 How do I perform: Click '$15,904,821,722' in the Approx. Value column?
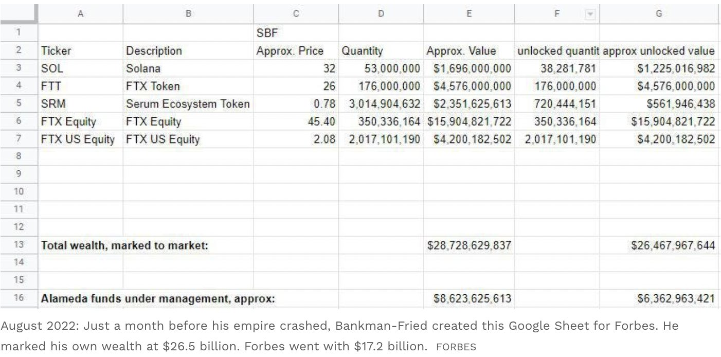[x=468, y=121]
